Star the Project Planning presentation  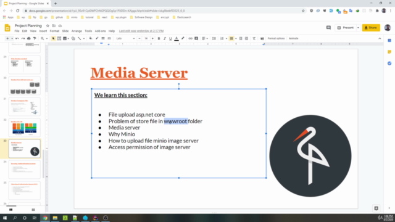(x=48, y=26)
